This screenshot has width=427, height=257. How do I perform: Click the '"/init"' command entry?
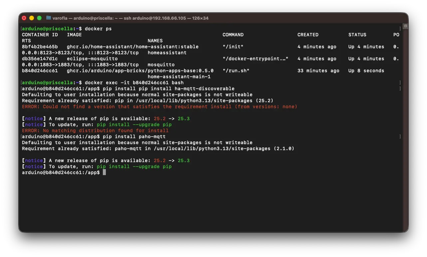point(233,47)
